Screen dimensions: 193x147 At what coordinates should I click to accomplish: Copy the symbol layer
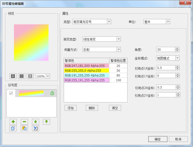(13, 128)
